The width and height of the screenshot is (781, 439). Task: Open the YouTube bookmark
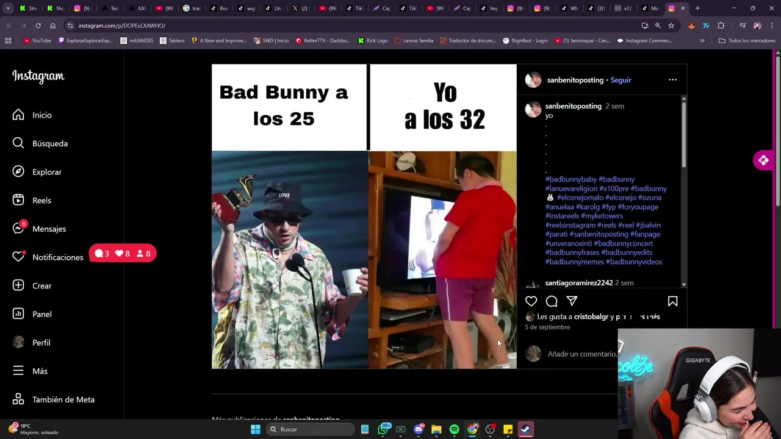point(37,41)
